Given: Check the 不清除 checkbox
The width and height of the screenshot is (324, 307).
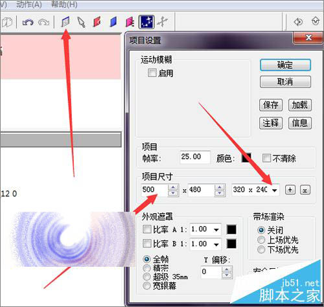Looking at the screenshot, I should point(266,158).
